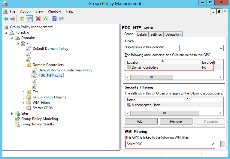
Task: Select the Sites node in the tree
Action: coord(25,113)
